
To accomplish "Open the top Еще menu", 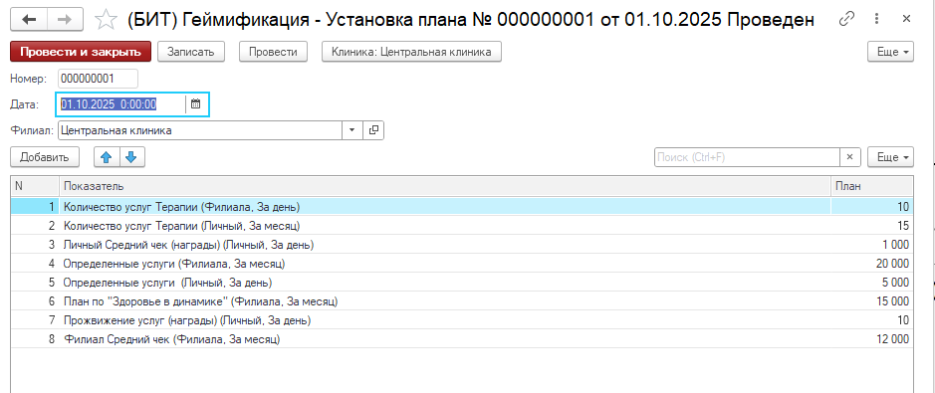I will click(x=890, y=52).
